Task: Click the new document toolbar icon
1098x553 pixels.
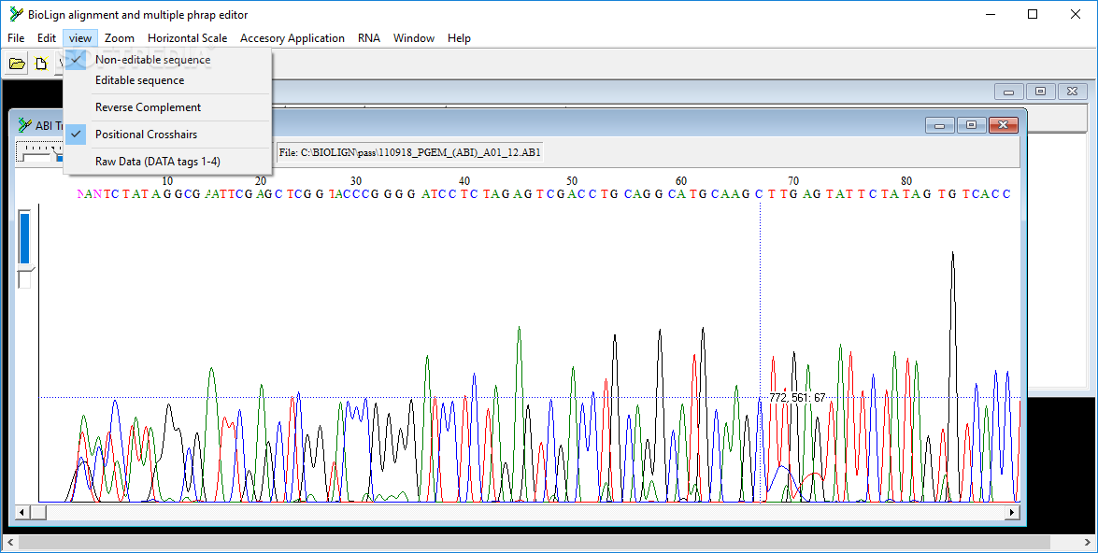Action: 41,64
